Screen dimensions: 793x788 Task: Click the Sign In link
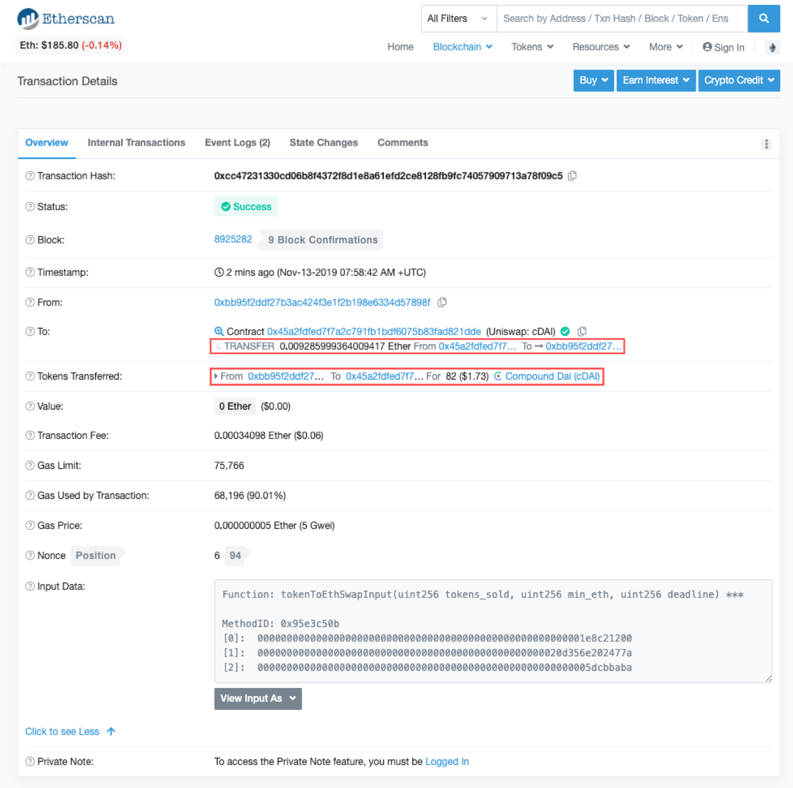(724, 48)
